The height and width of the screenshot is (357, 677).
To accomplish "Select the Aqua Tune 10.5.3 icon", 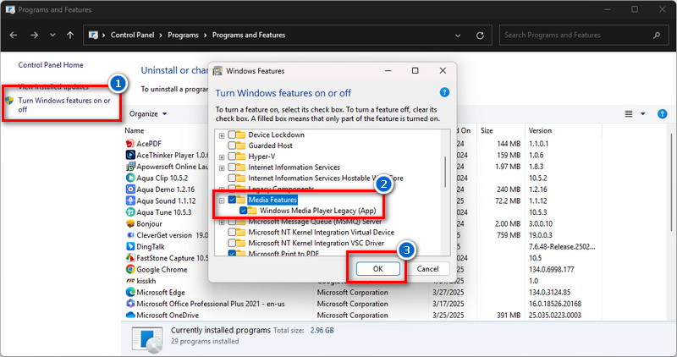I will (x=130, y=212).
